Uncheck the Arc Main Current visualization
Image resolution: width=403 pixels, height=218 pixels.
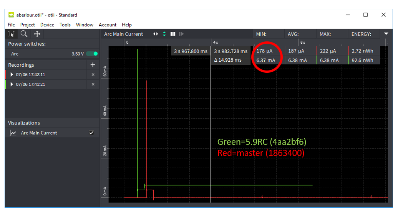click(x=91, y=133)
